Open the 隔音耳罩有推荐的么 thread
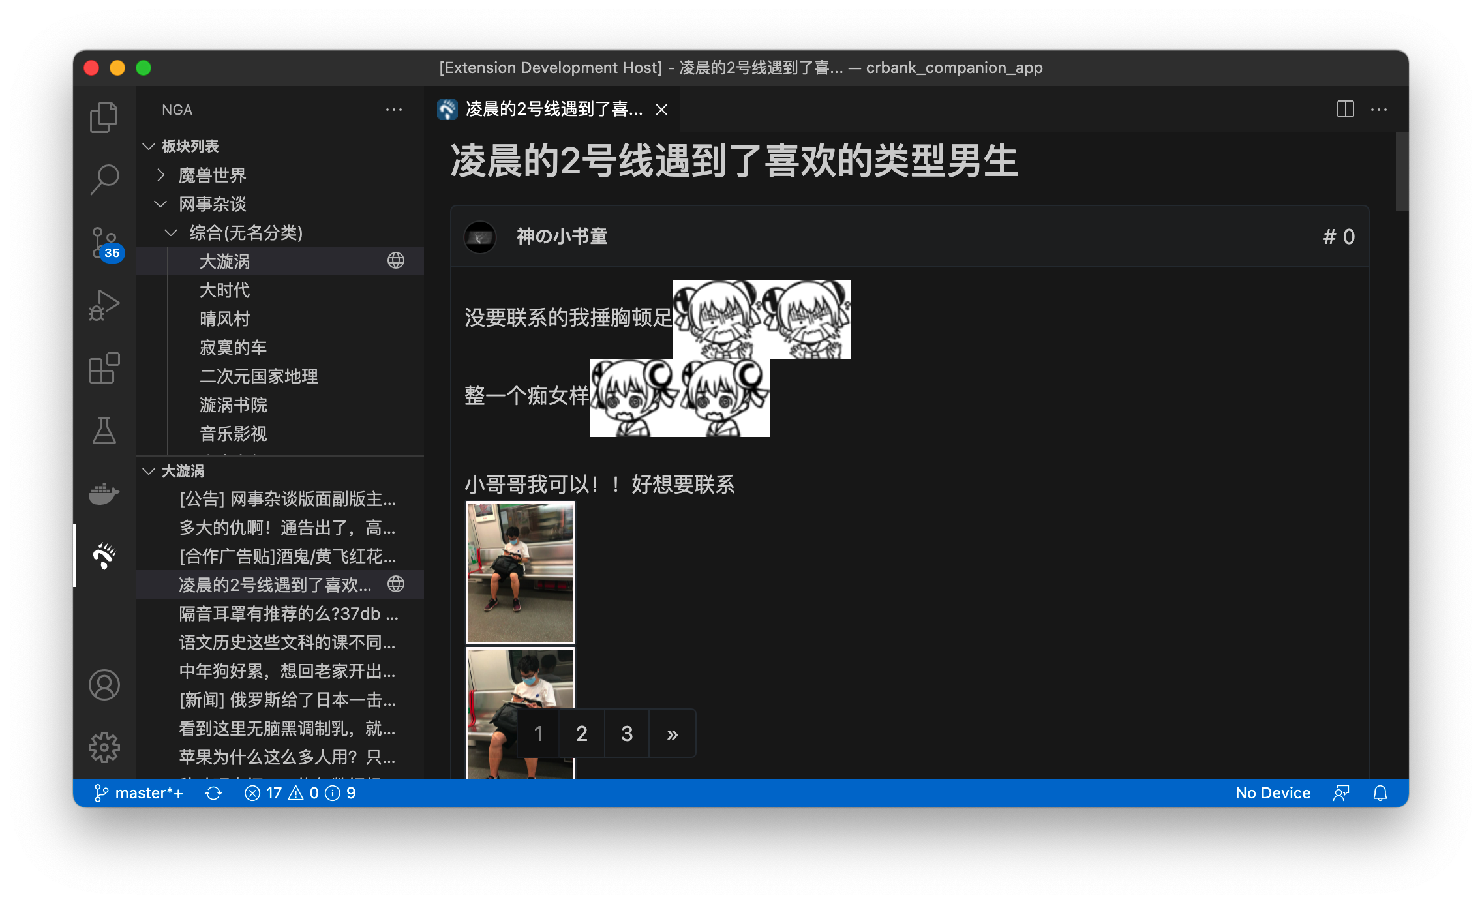The width and height of the screenshot is (1482, 904). [x=288, y=614]
